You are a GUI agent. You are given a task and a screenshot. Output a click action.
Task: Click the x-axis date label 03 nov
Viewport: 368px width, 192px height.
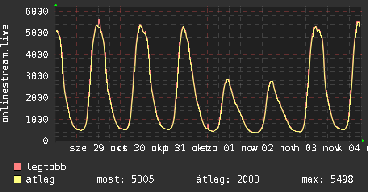click(x=322, y=148)
